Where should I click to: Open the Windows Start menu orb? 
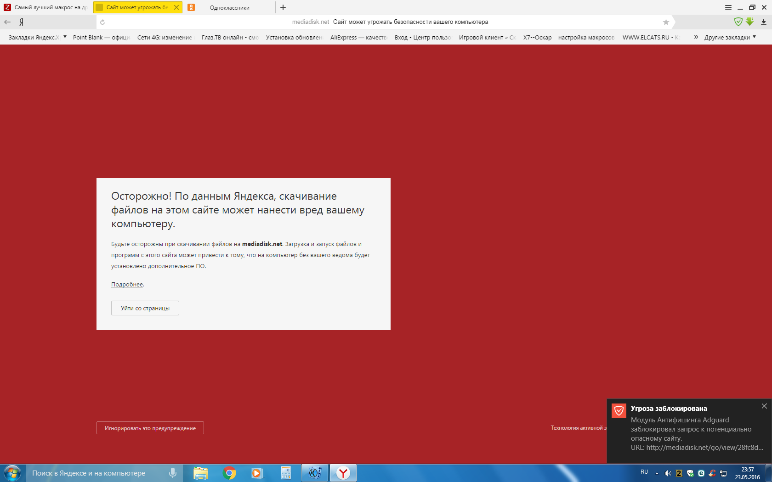click(12, 473)
